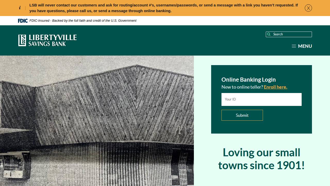Click the New to online teller text
This screenshot has height=186, width=330.
pyautogui.click(x=242, y=87)
